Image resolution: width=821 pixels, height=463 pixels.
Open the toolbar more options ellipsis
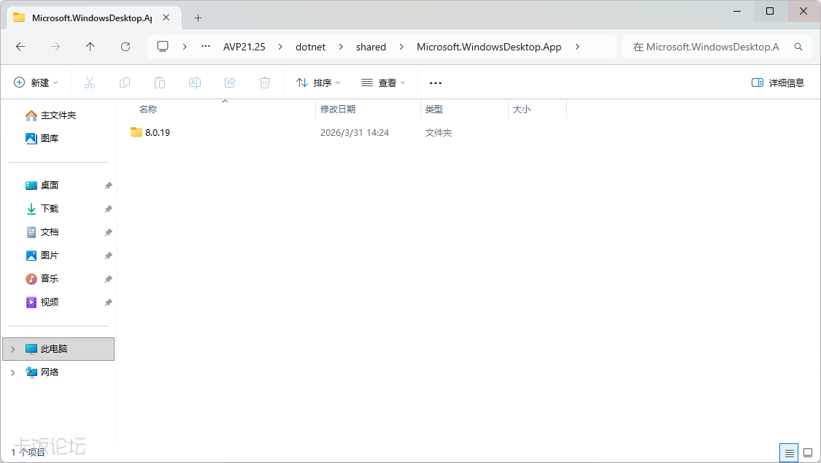tap(436, 83)
